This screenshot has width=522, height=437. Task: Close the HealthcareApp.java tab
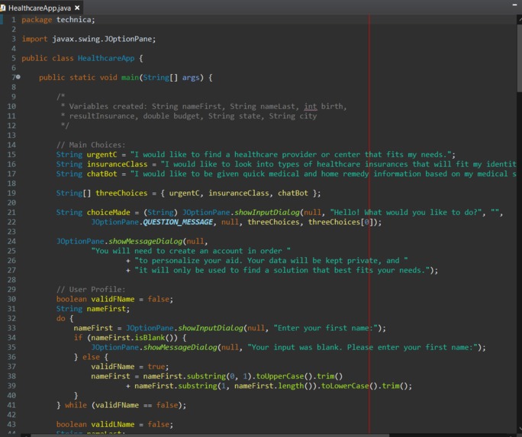point(77,8)
